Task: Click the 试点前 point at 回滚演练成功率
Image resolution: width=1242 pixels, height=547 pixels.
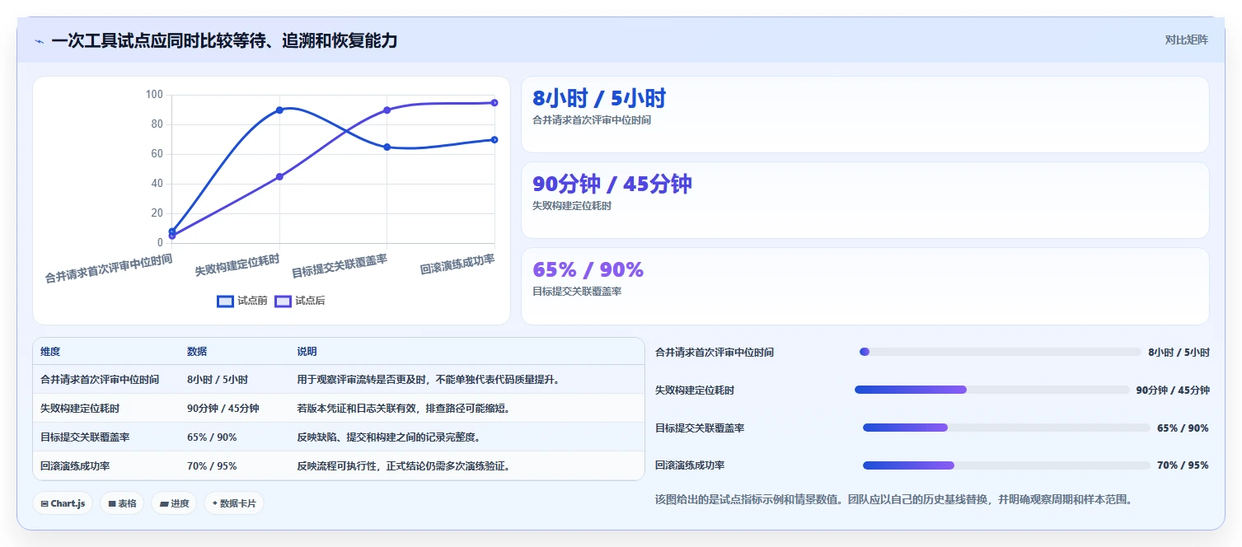Action: point(494,139)
